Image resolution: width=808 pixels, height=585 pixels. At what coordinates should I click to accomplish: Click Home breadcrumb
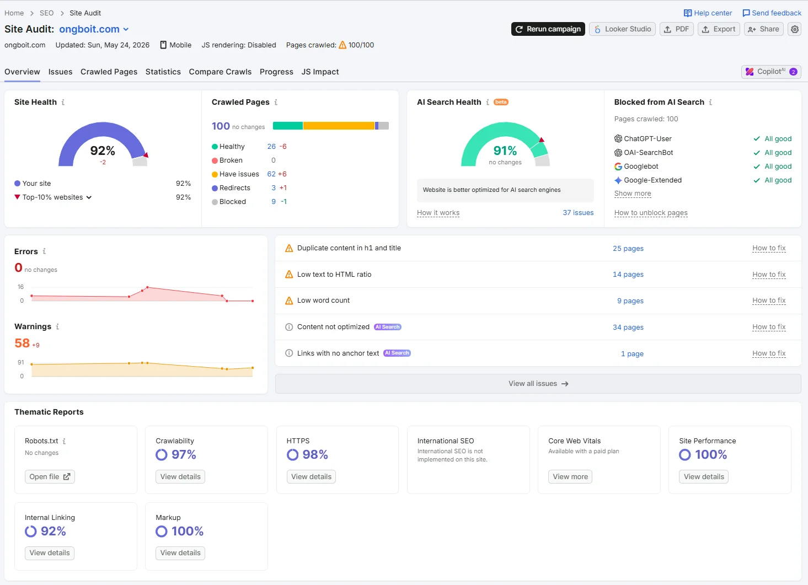coord(14,13)
